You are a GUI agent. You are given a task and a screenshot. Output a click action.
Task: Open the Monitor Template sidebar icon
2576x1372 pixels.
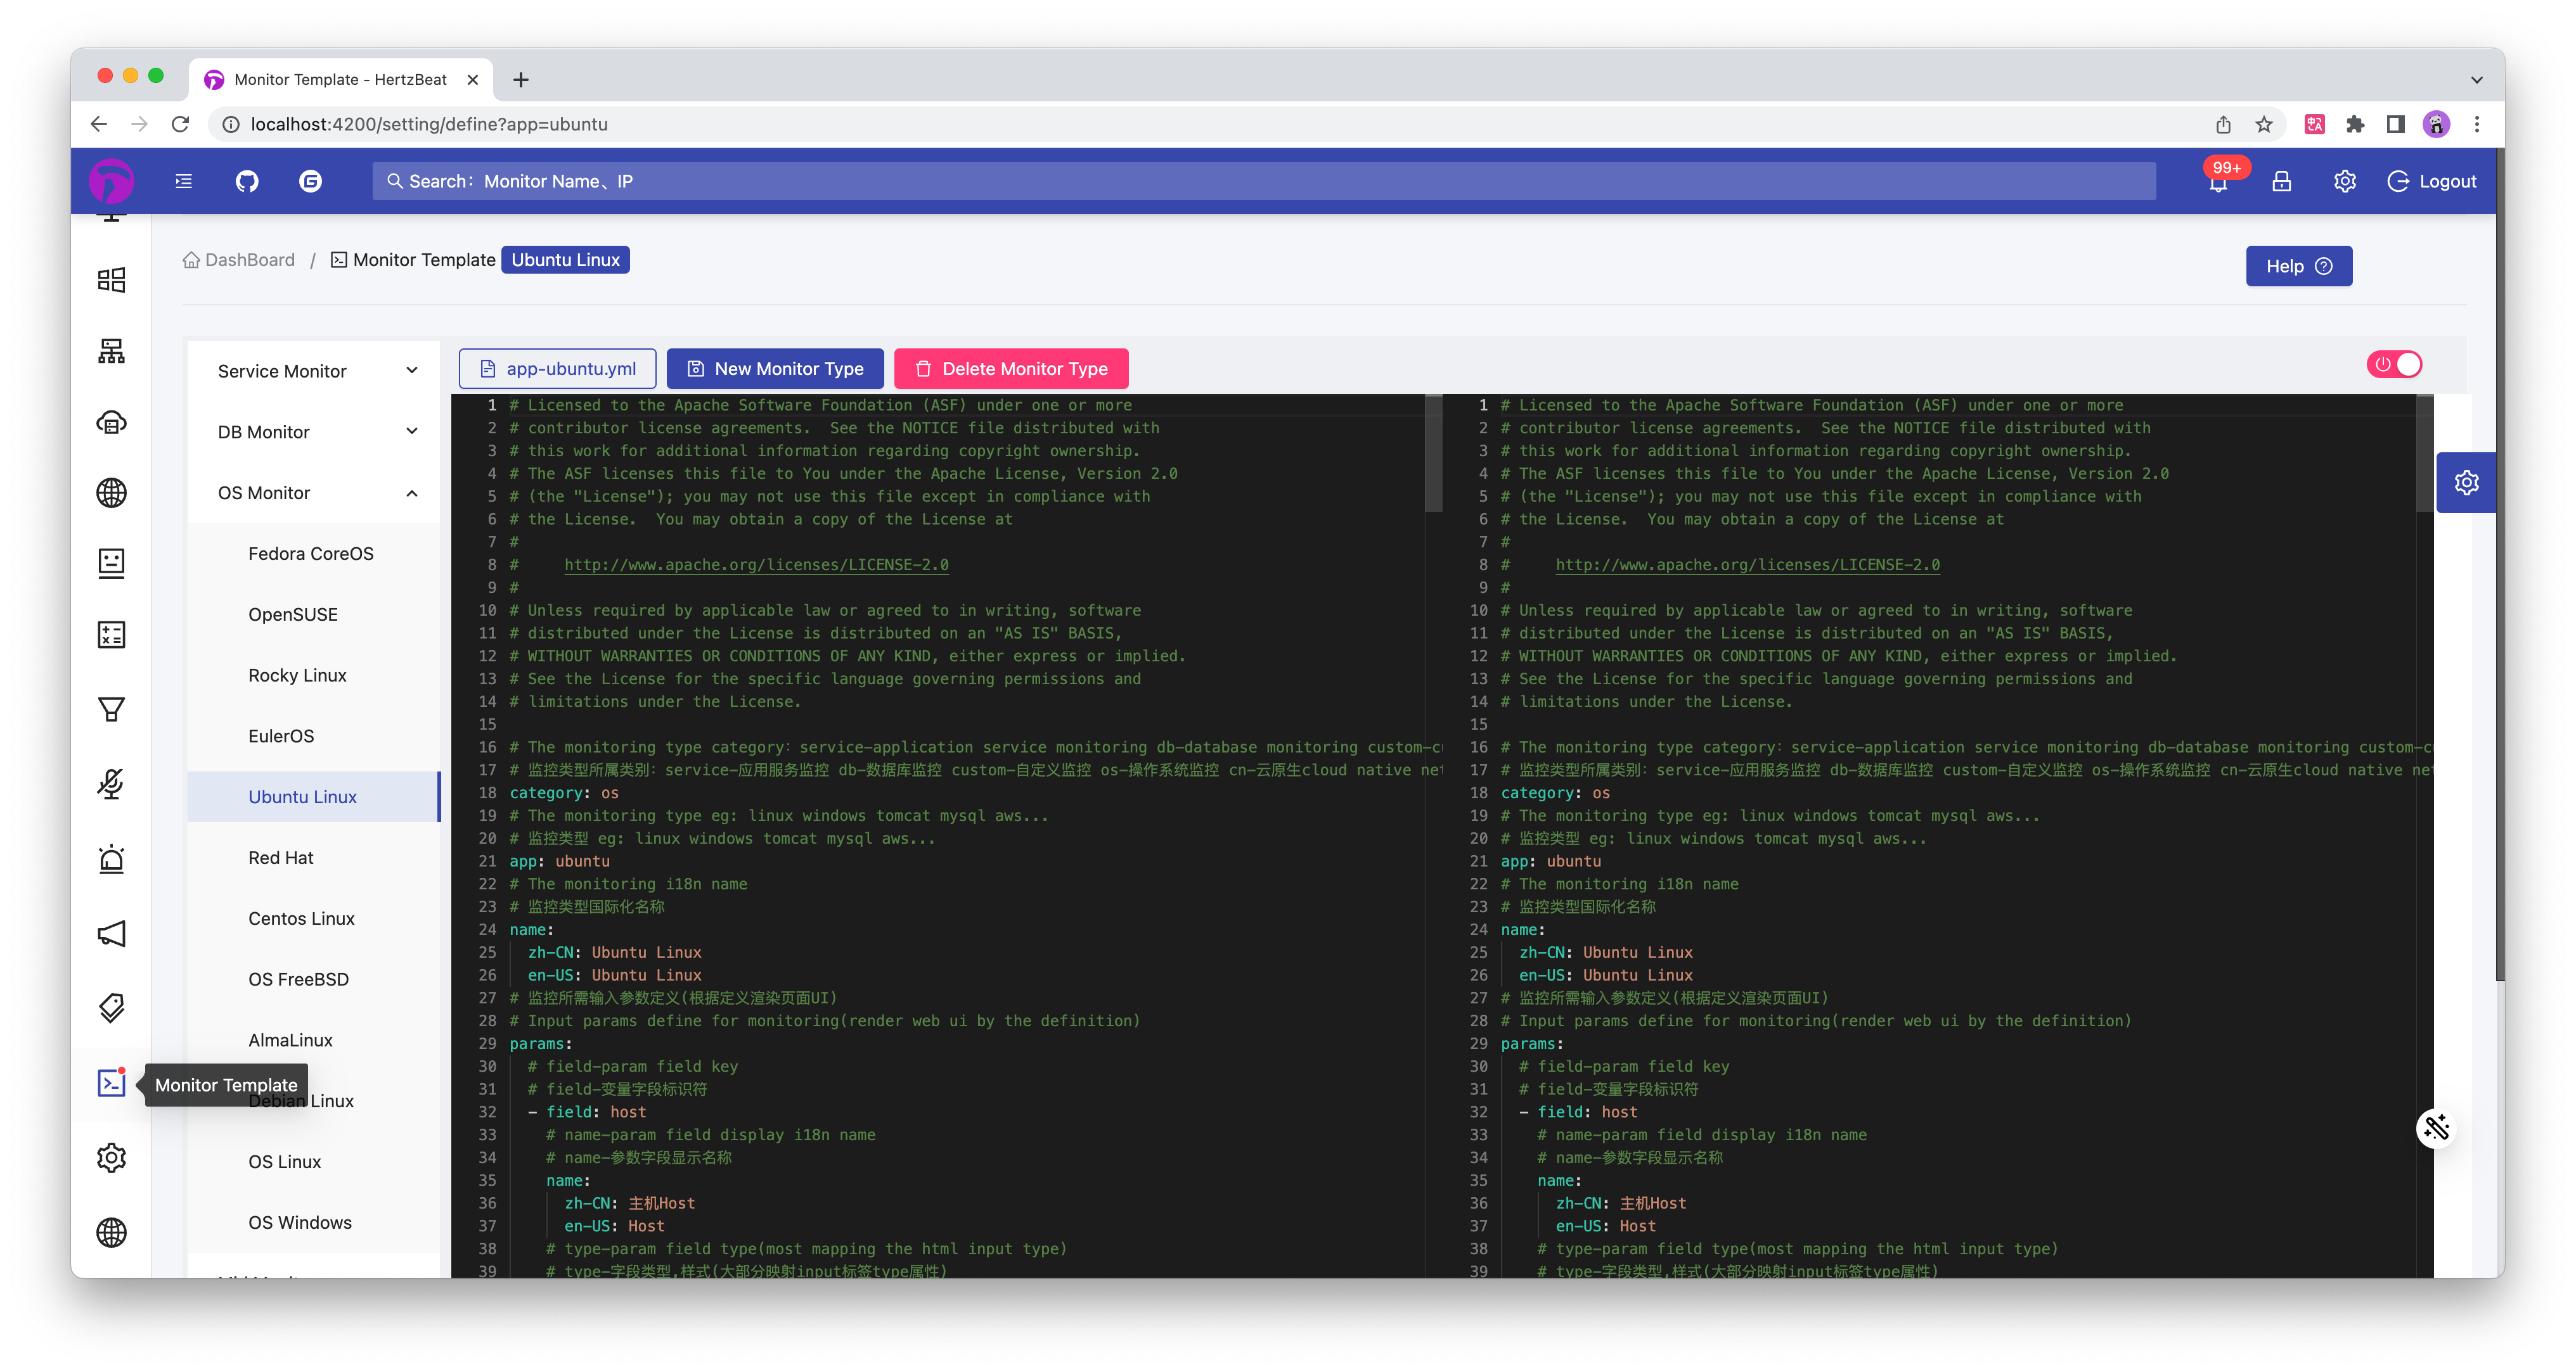click(111, 1083)
